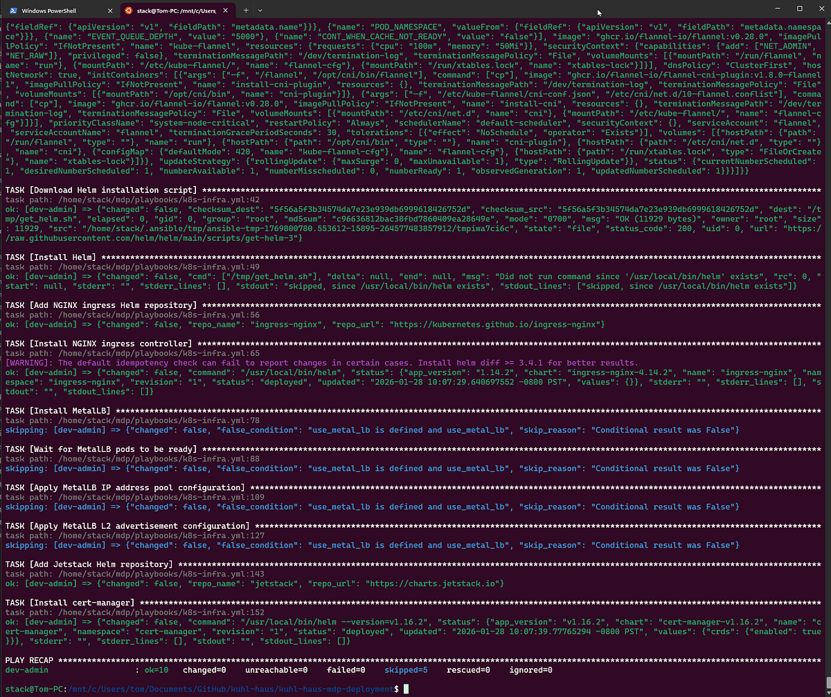The height and width of the screenshot is (697, 831).
Task: Close the terminal window
Action: coord(819,10)
